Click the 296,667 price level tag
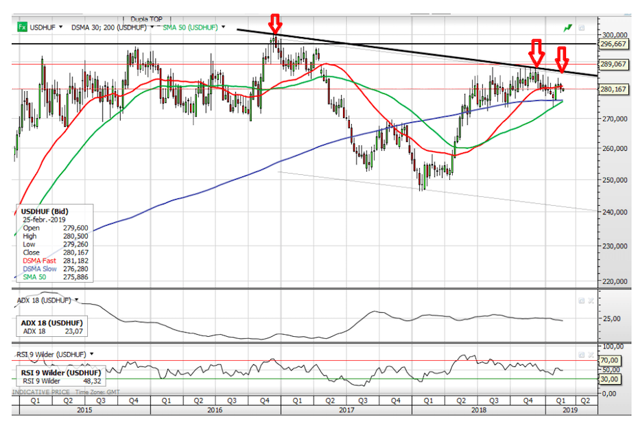The height and width of the screenshot is (424, 638). [613, 43]
